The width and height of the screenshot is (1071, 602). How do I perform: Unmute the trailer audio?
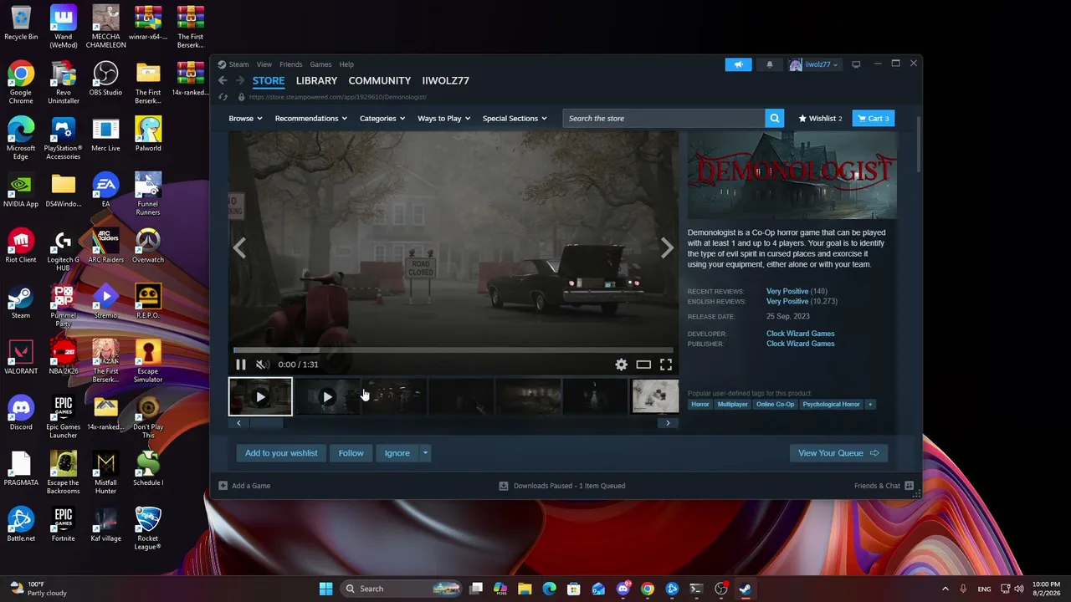tap(262, 365)
